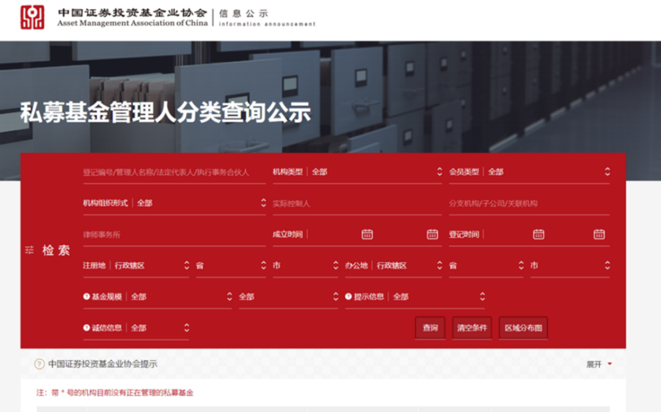Screen dimensions: 661x412
Task: Click the 提示信息 help question icon
Action: tap(348, 296)
